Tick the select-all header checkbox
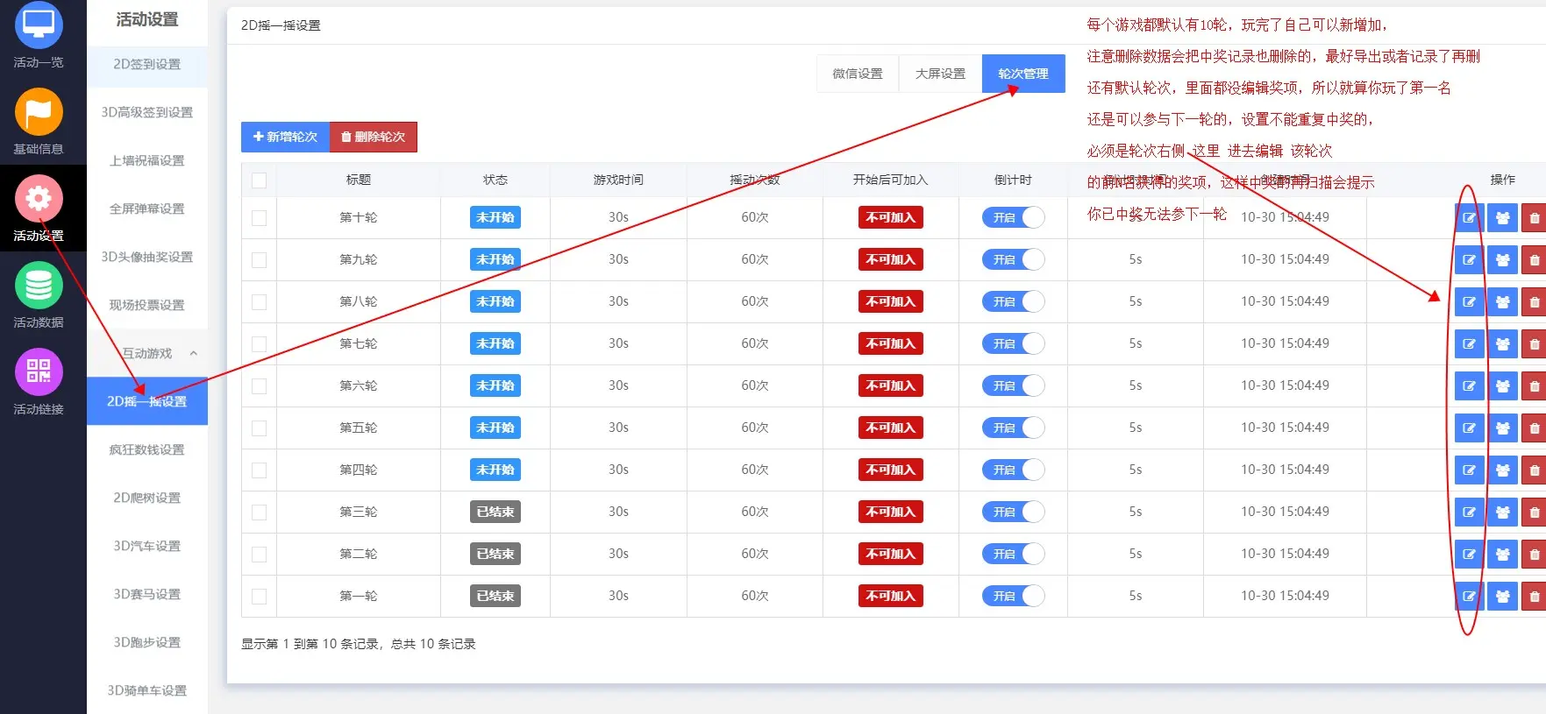This screenshot has height=714, width=1546. point(259,180)
